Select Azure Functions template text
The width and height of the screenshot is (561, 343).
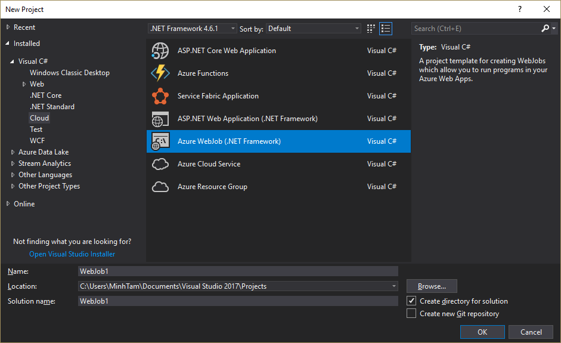pyautogui.click(x=203, y=73)
